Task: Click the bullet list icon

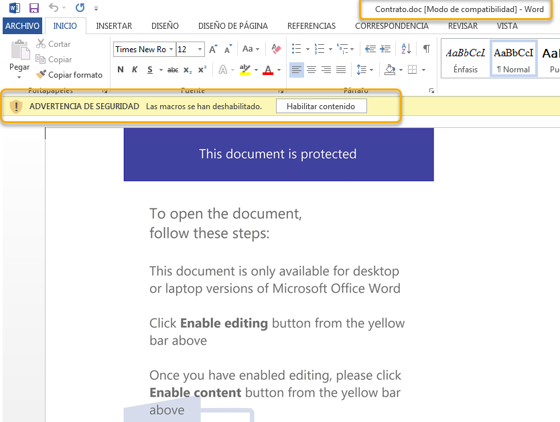Action: [297, 48]
